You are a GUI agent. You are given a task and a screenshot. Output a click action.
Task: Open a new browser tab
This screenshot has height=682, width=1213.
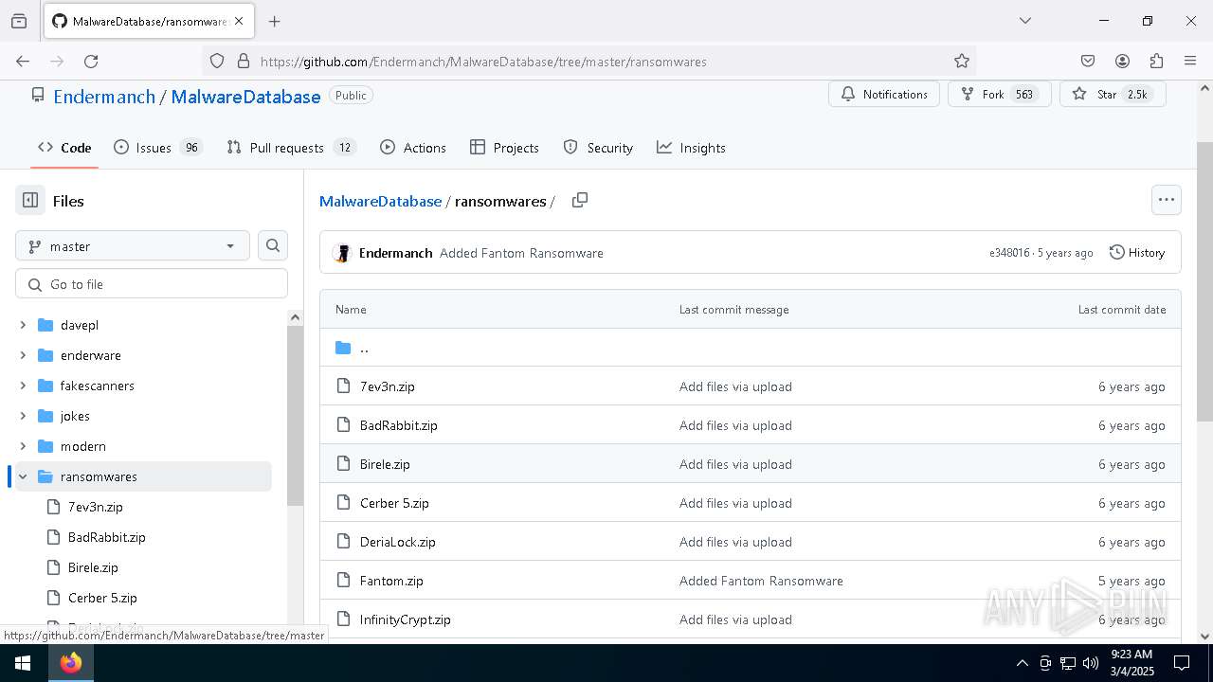pyautogui.click(x=274, y=21)
